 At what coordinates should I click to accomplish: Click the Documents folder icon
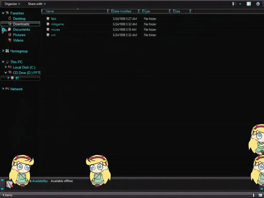coord(10,29)
